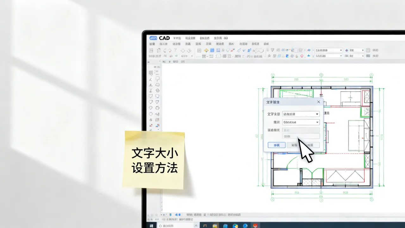Close the text settings dialog
Image resolution: width=405 pixels, height=228 pixels.
318,102
